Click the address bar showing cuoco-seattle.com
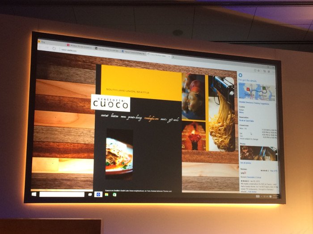 [69, 50]
